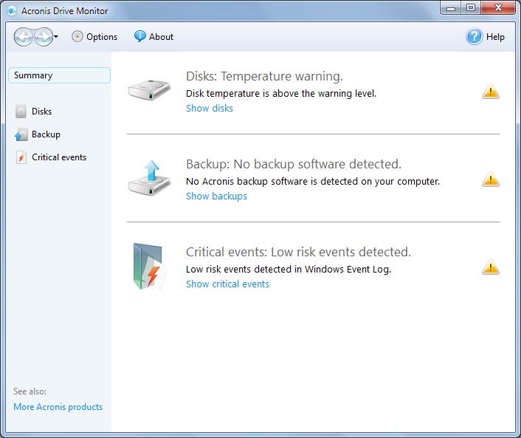Click the About info bubble icon

click(x=140, y=36)
